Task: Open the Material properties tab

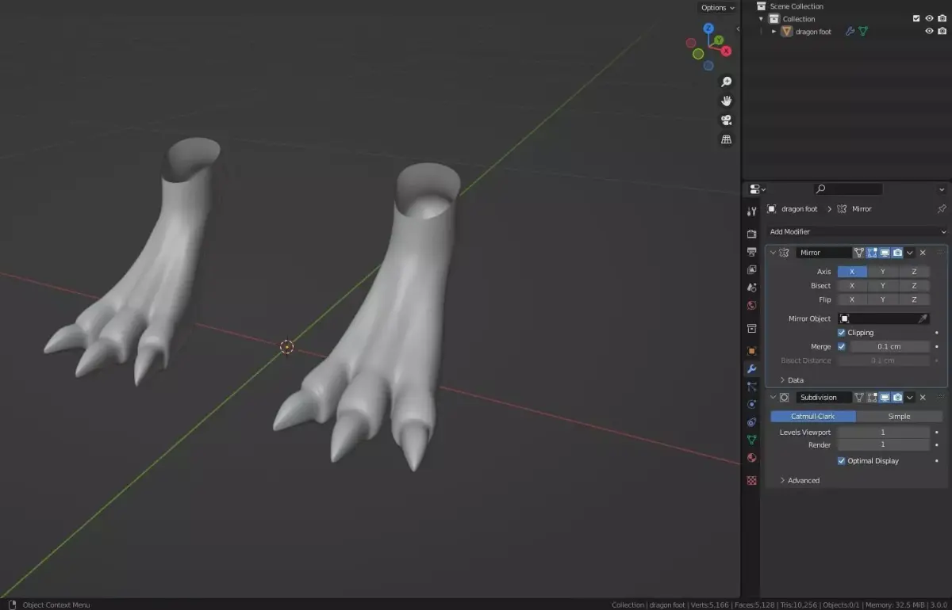Action: (x=752, y=458)
